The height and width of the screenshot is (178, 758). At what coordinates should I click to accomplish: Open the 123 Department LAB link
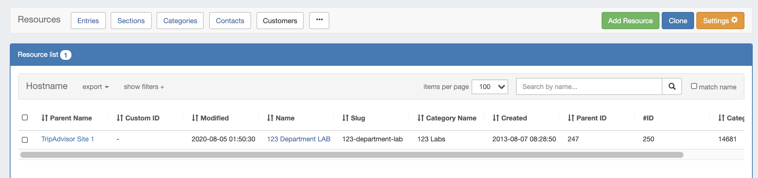click(x=299, y=139)
